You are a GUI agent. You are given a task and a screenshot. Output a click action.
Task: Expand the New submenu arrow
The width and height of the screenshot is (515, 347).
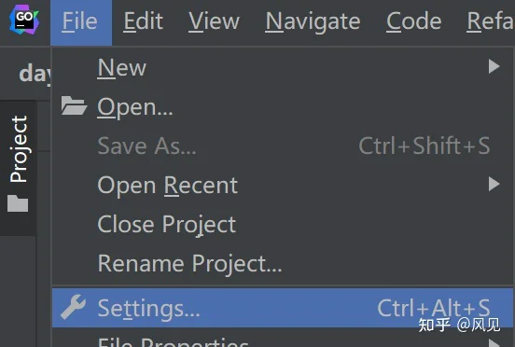pyautogui.click(x=494, y=66)
